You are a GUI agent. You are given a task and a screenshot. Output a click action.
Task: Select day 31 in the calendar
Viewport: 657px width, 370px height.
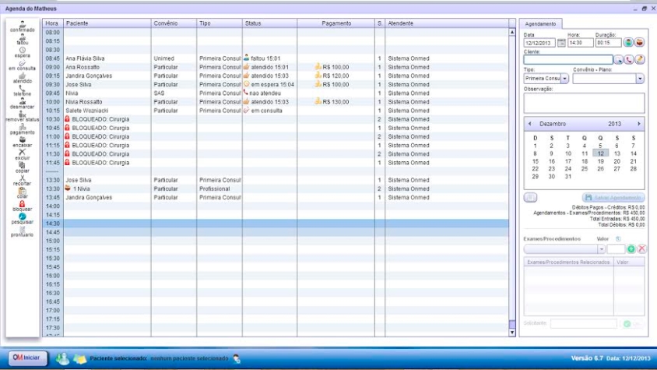(567, 177)
